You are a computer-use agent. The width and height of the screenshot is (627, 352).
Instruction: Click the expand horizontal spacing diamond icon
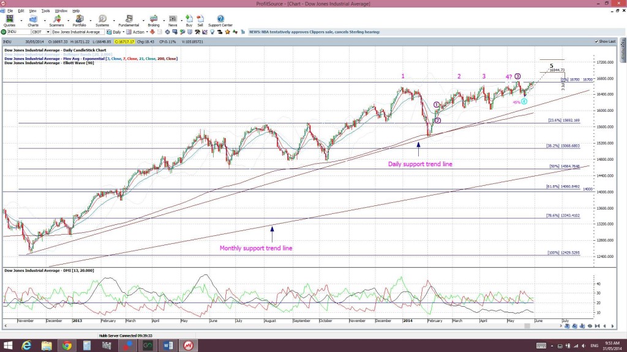(590, 326)
